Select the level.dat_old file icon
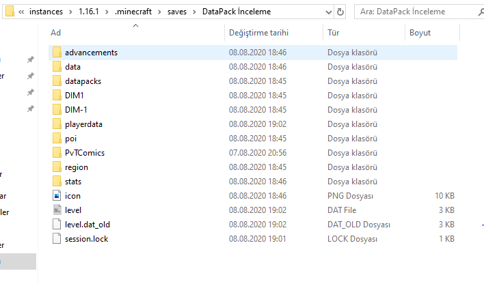This screenshot has width=484, height=284. 57,225
